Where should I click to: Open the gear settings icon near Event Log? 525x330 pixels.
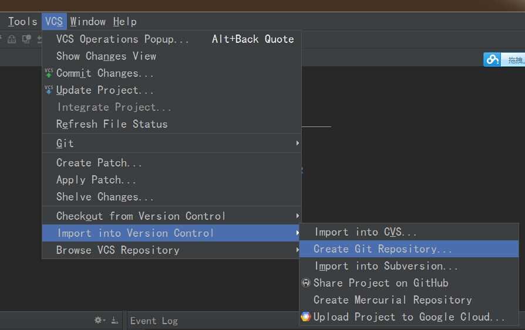[99, 320]
